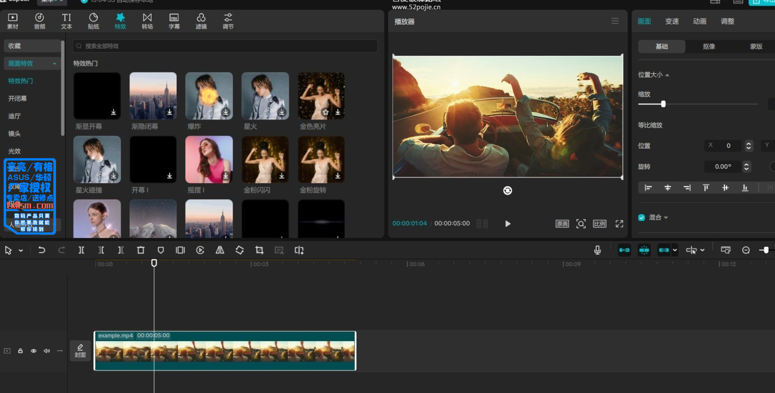This screenshot has width=775, height=393.
Task: Click the rotation stepper arrows
Action: 746,167
